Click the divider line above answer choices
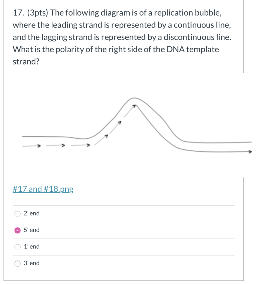260x285 pixels. pos(123,205)
